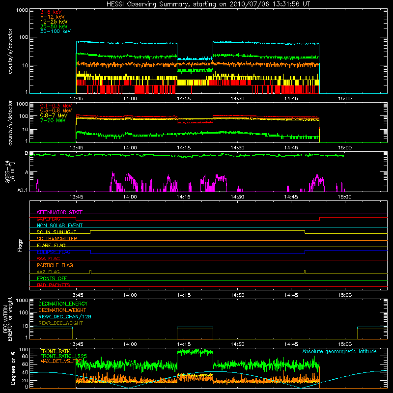
Task: Click the HESSI Observing Summary title
Action: click(208, 4)
